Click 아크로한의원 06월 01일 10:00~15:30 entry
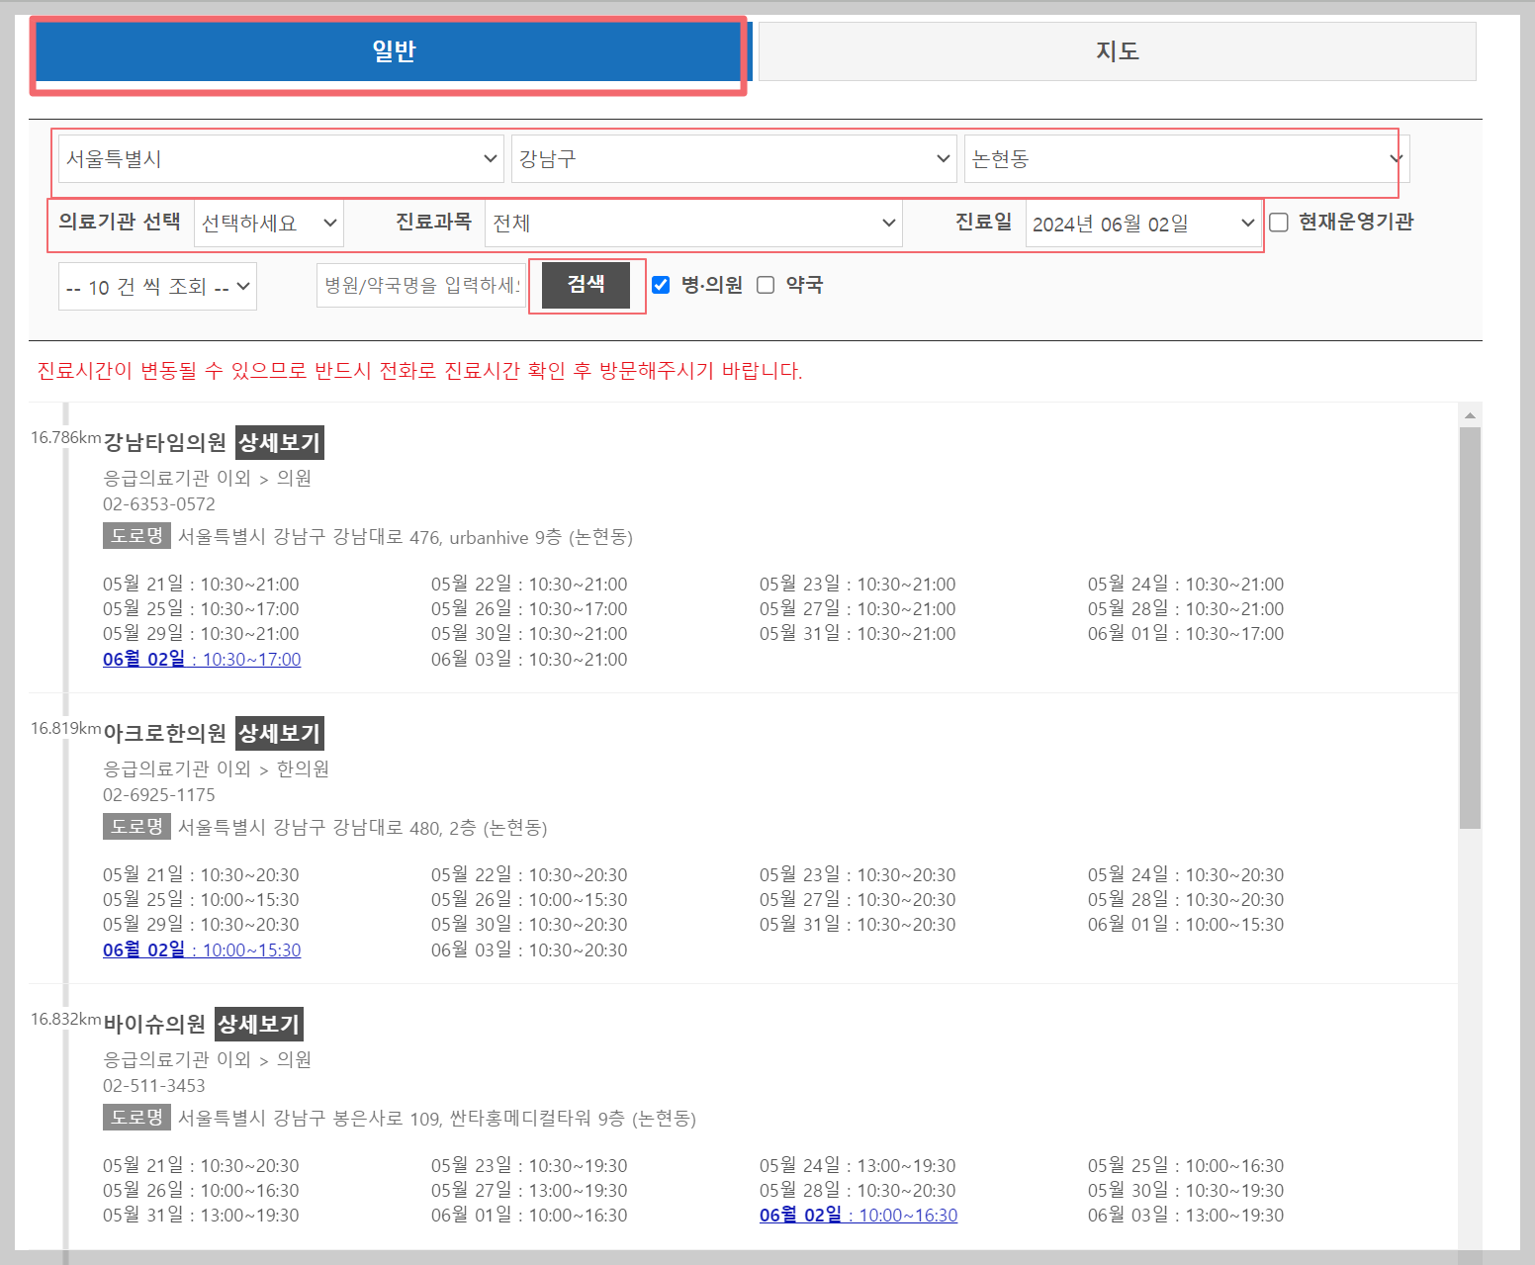Screen dimensions: 1535x1265 point(1186,925)
